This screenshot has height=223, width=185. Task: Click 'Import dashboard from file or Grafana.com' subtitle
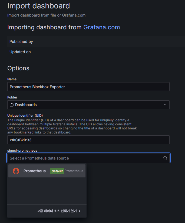click(x=46, y=15)
